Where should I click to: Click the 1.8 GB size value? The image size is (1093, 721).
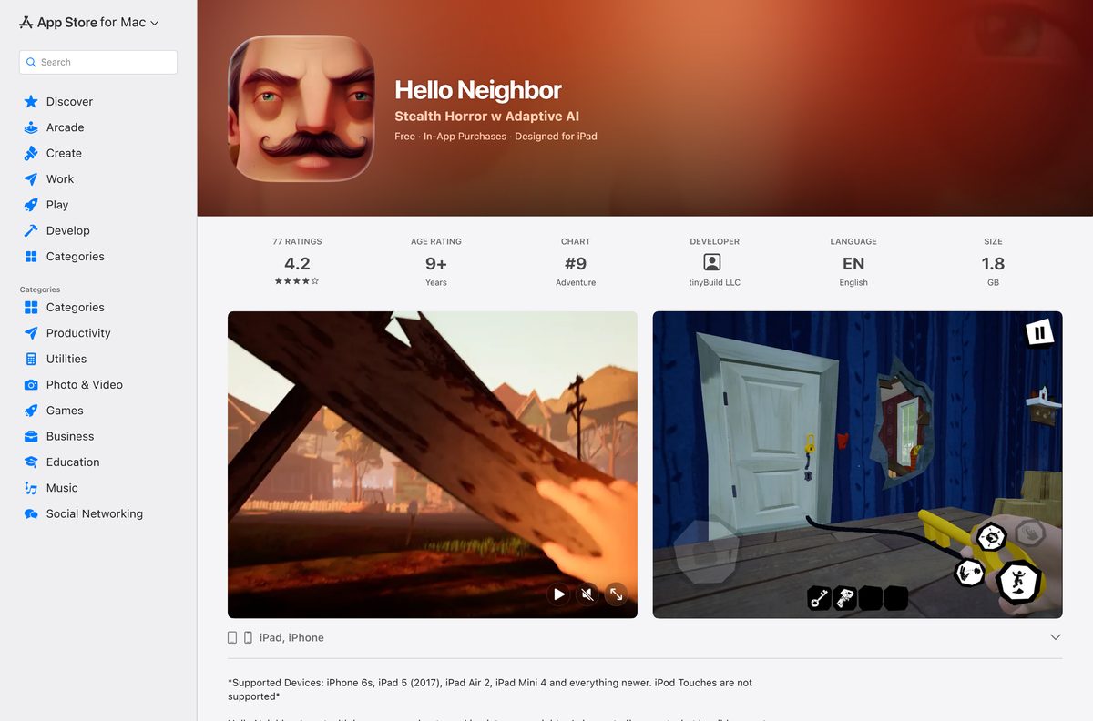[993, 264]
